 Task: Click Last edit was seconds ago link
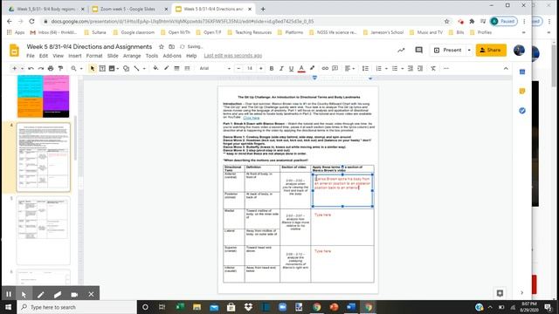[233, 56]
